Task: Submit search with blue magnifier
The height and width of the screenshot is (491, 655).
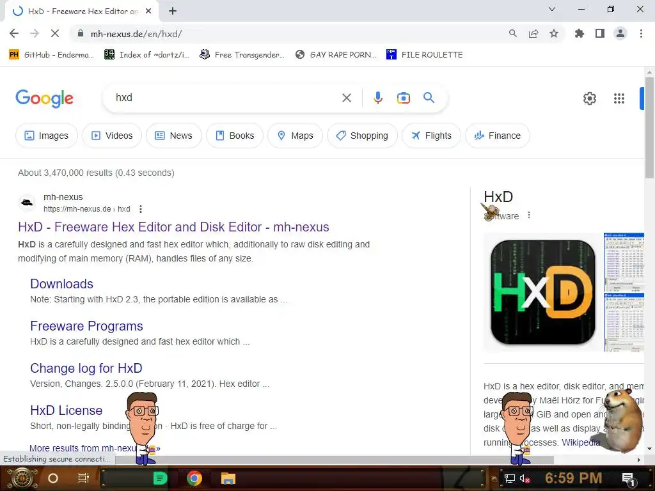Action: tap(429, 98)
